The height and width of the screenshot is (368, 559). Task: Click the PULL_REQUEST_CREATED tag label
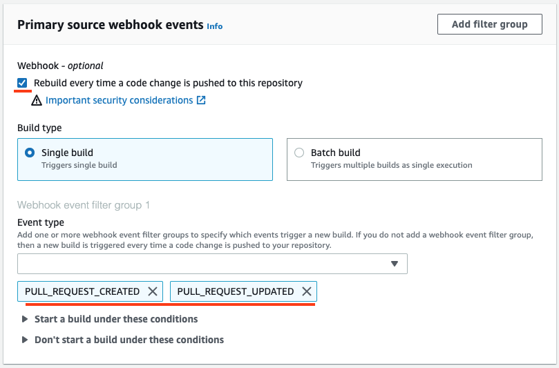(x=82, y=291)
